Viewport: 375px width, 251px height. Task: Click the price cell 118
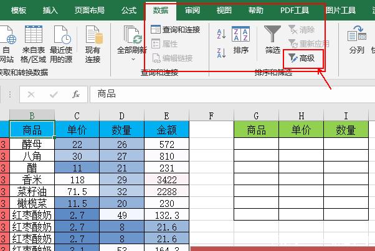77,180
